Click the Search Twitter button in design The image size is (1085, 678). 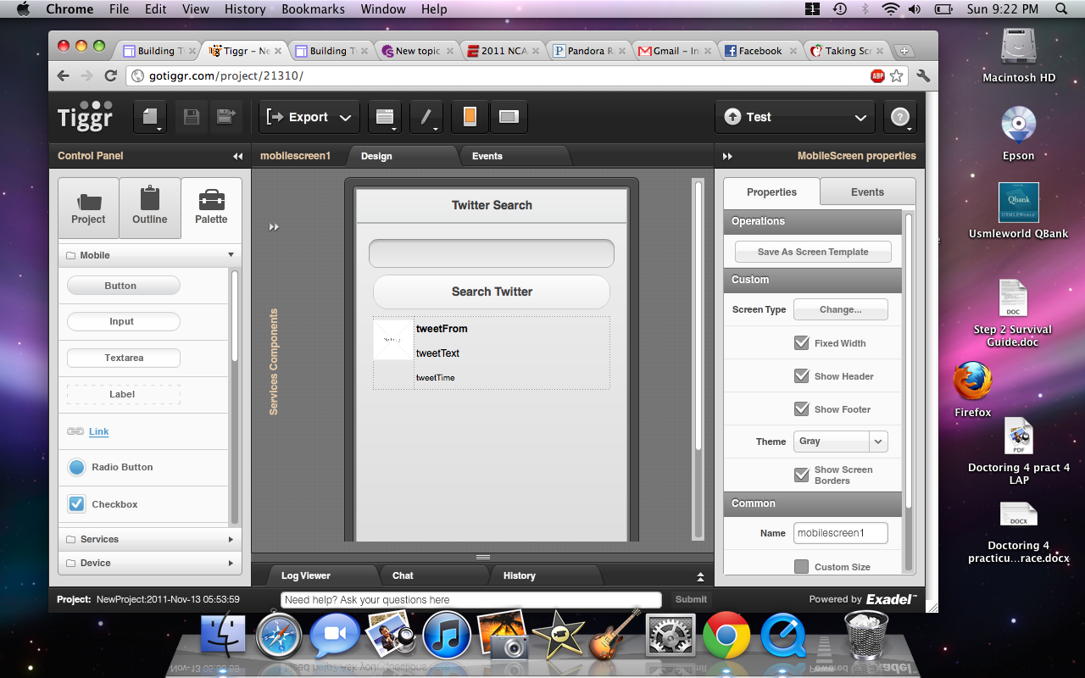click(x=492, y=292)
